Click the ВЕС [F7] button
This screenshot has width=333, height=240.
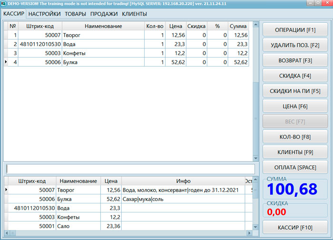[x=295, y=122]
